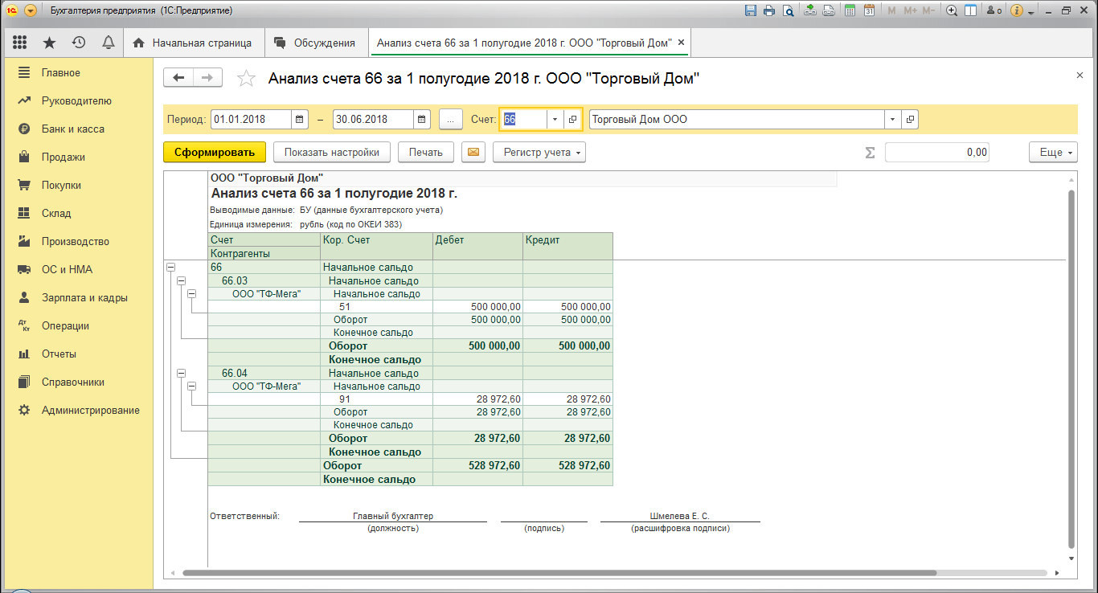The width and height of the screenshot is (1098, 593).
Task: Open the sections grid menu icon
Action: (x=20, y=43)
